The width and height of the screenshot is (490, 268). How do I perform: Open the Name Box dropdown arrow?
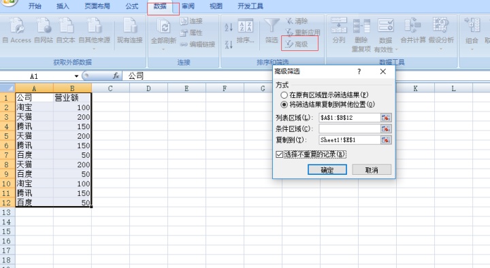pyautogui.click(x=76, y=76)
